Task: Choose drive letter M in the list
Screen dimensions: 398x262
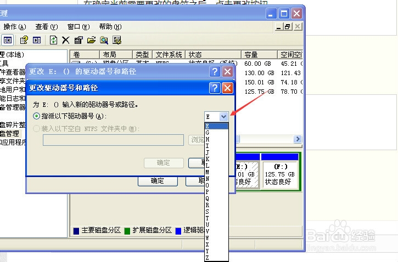Action: (x=216, y=172)
